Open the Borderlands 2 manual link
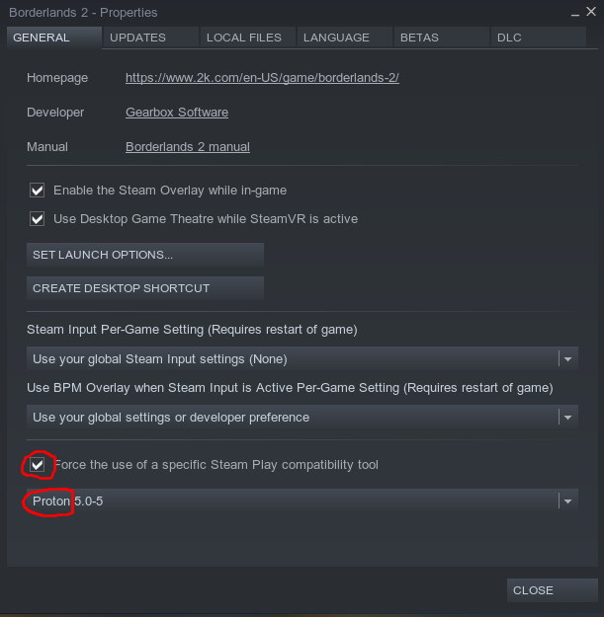Screen dimensions: 604x617 point(188,147)
